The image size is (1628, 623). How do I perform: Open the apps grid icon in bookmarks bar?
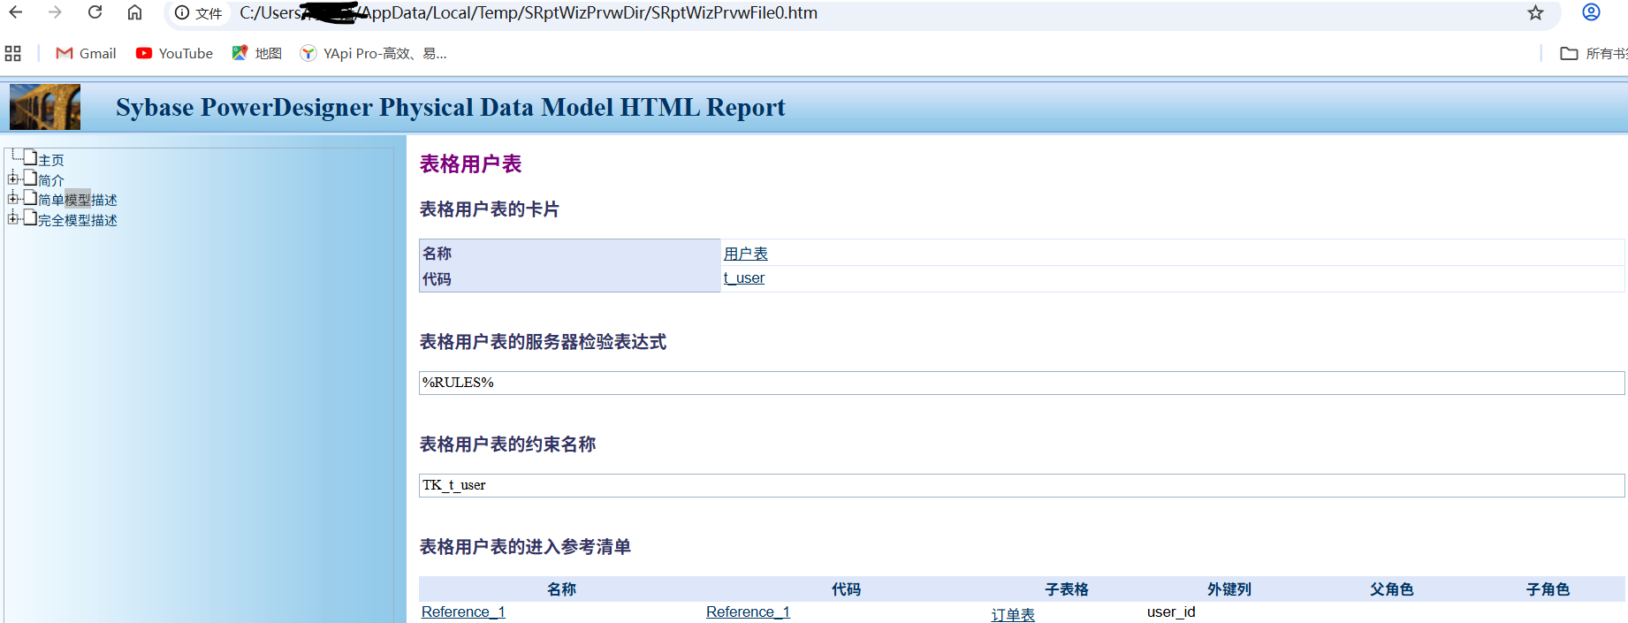click(x=12, y=53)
